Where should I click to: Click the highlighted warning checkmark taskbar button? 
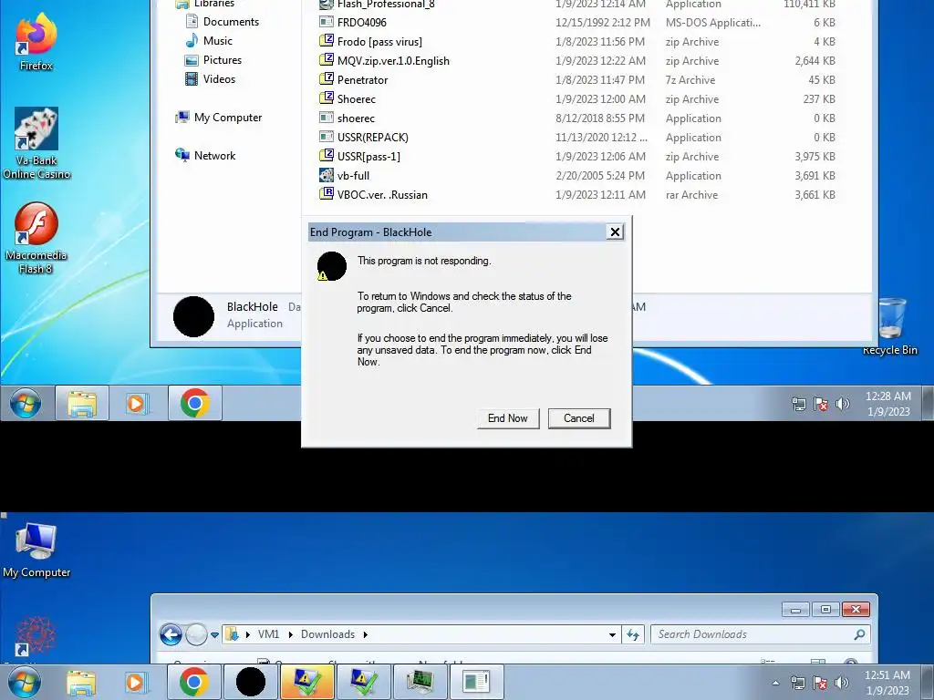307,682
